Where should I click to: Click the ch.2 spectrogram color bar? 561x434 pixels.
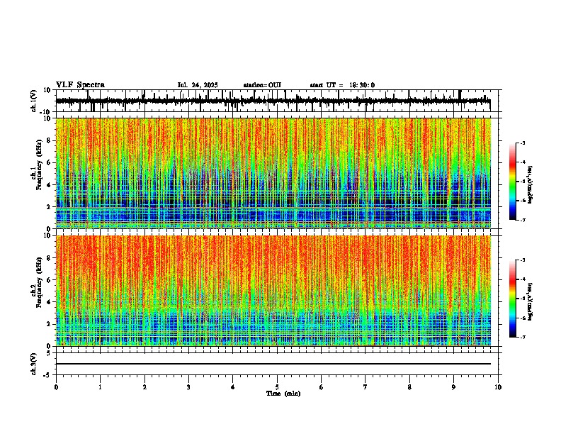(512, 299)
